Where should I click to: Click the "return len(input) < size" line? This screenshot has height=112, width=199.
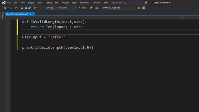coord(57,27)
